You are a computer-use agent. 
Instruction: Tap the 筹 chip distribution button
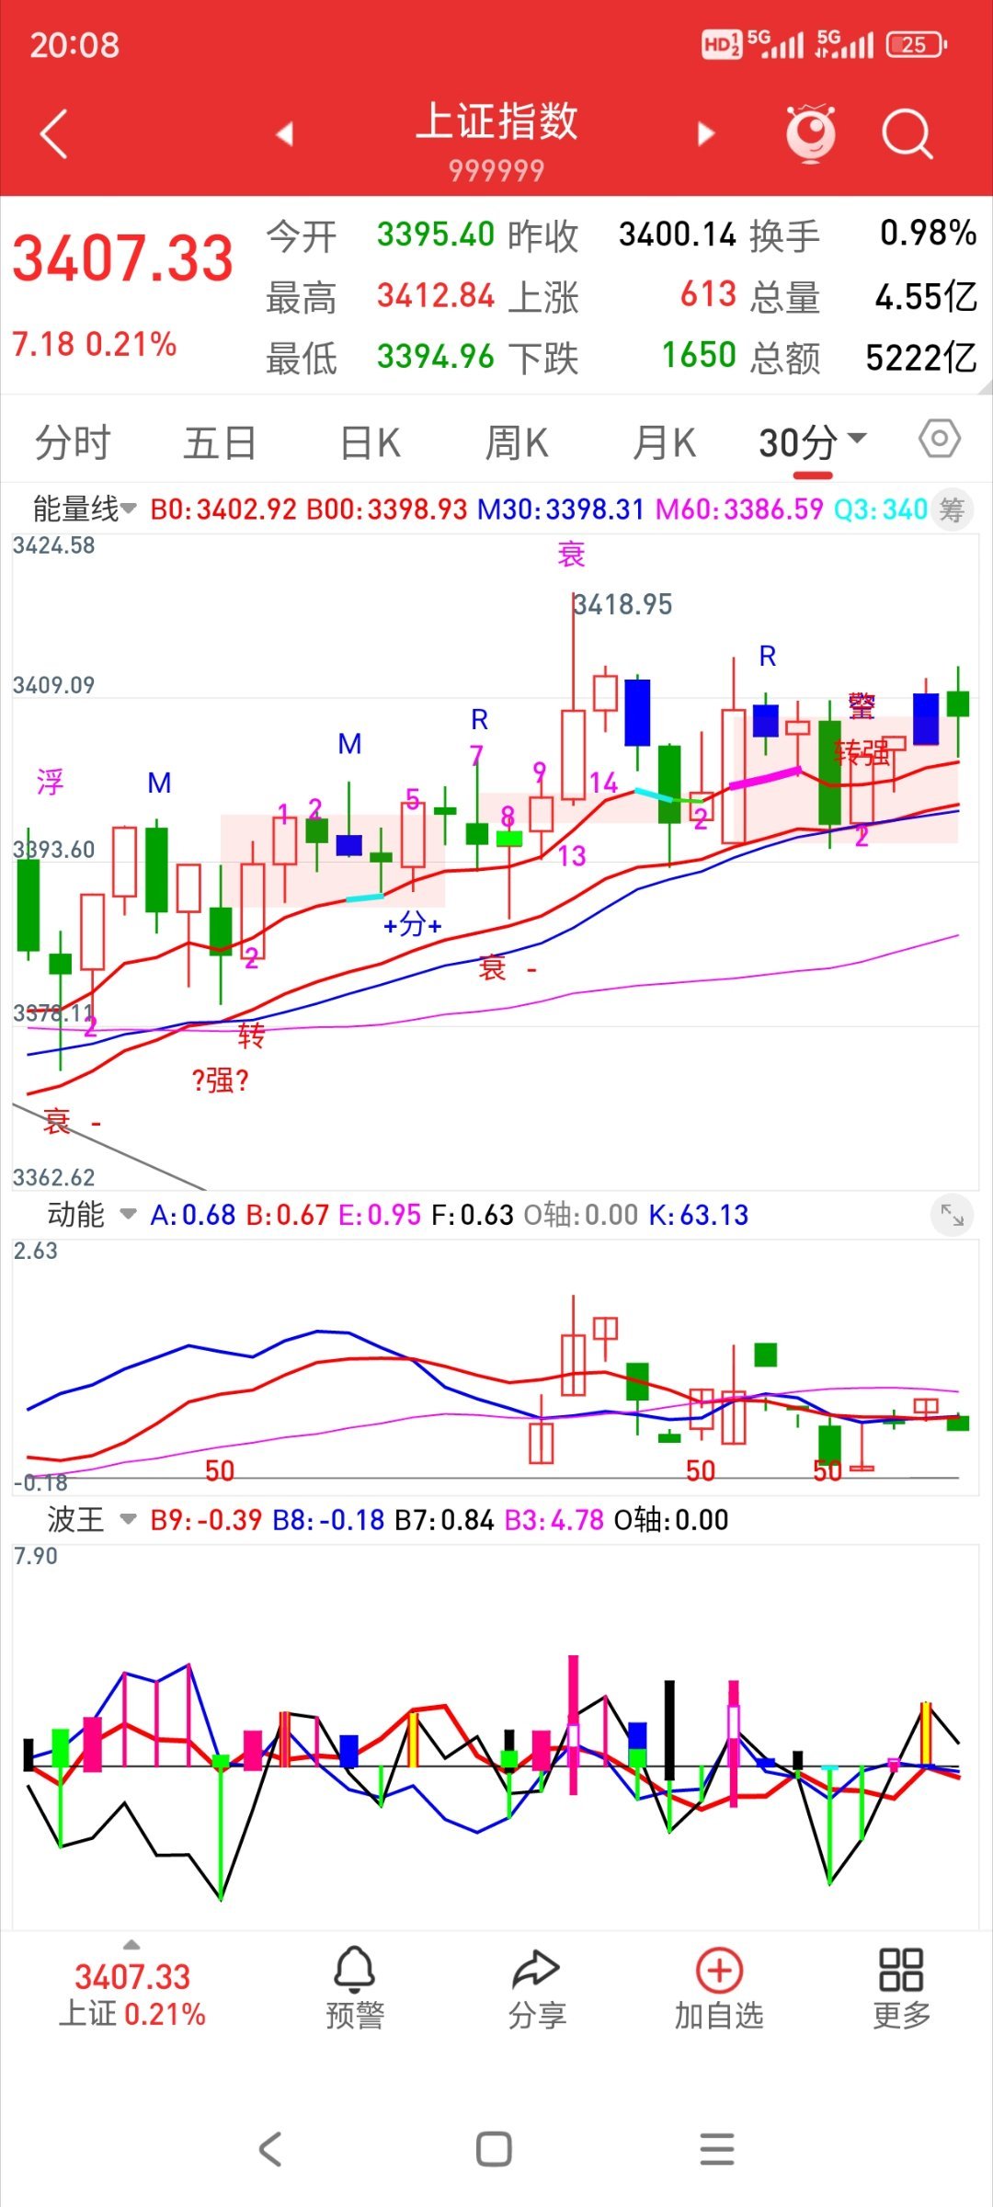pos(952,509)
